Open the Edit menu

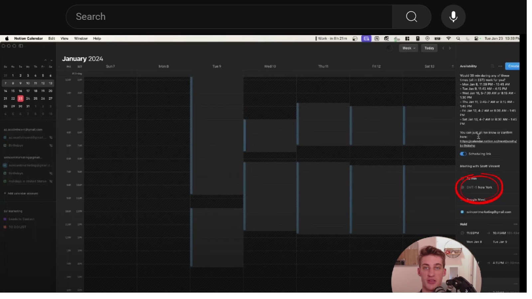[52, 39]
